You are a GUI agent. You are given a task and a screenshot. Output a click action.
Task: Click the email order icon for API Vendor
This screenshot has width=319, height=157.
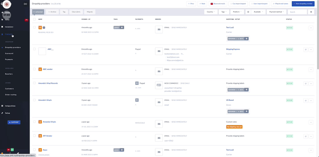[159, 138]
